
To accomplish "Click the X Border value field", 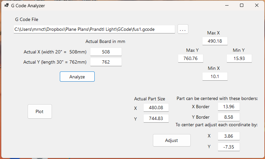I will tap(229, 107).
